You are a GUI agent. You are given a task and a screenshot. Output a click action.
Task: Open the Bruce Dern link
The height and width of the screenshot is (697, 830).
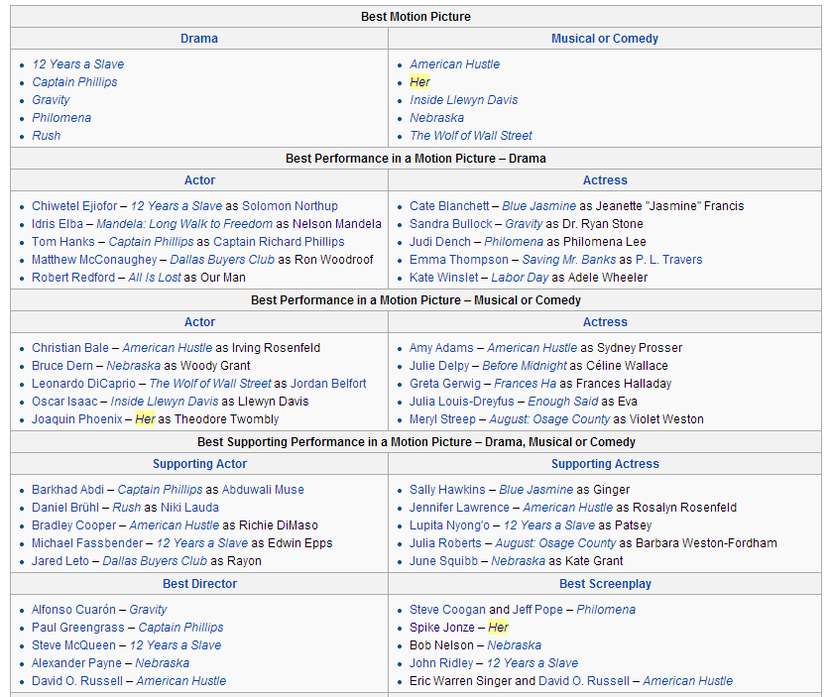point(61,366)
